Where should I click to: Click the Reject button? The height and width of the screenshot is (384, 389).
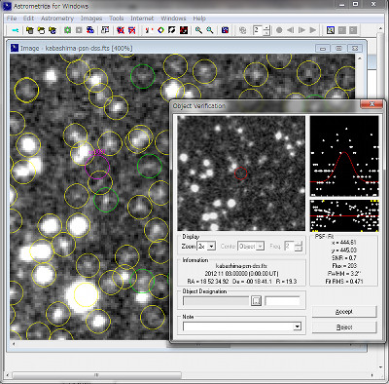click(x=344, y=327)
